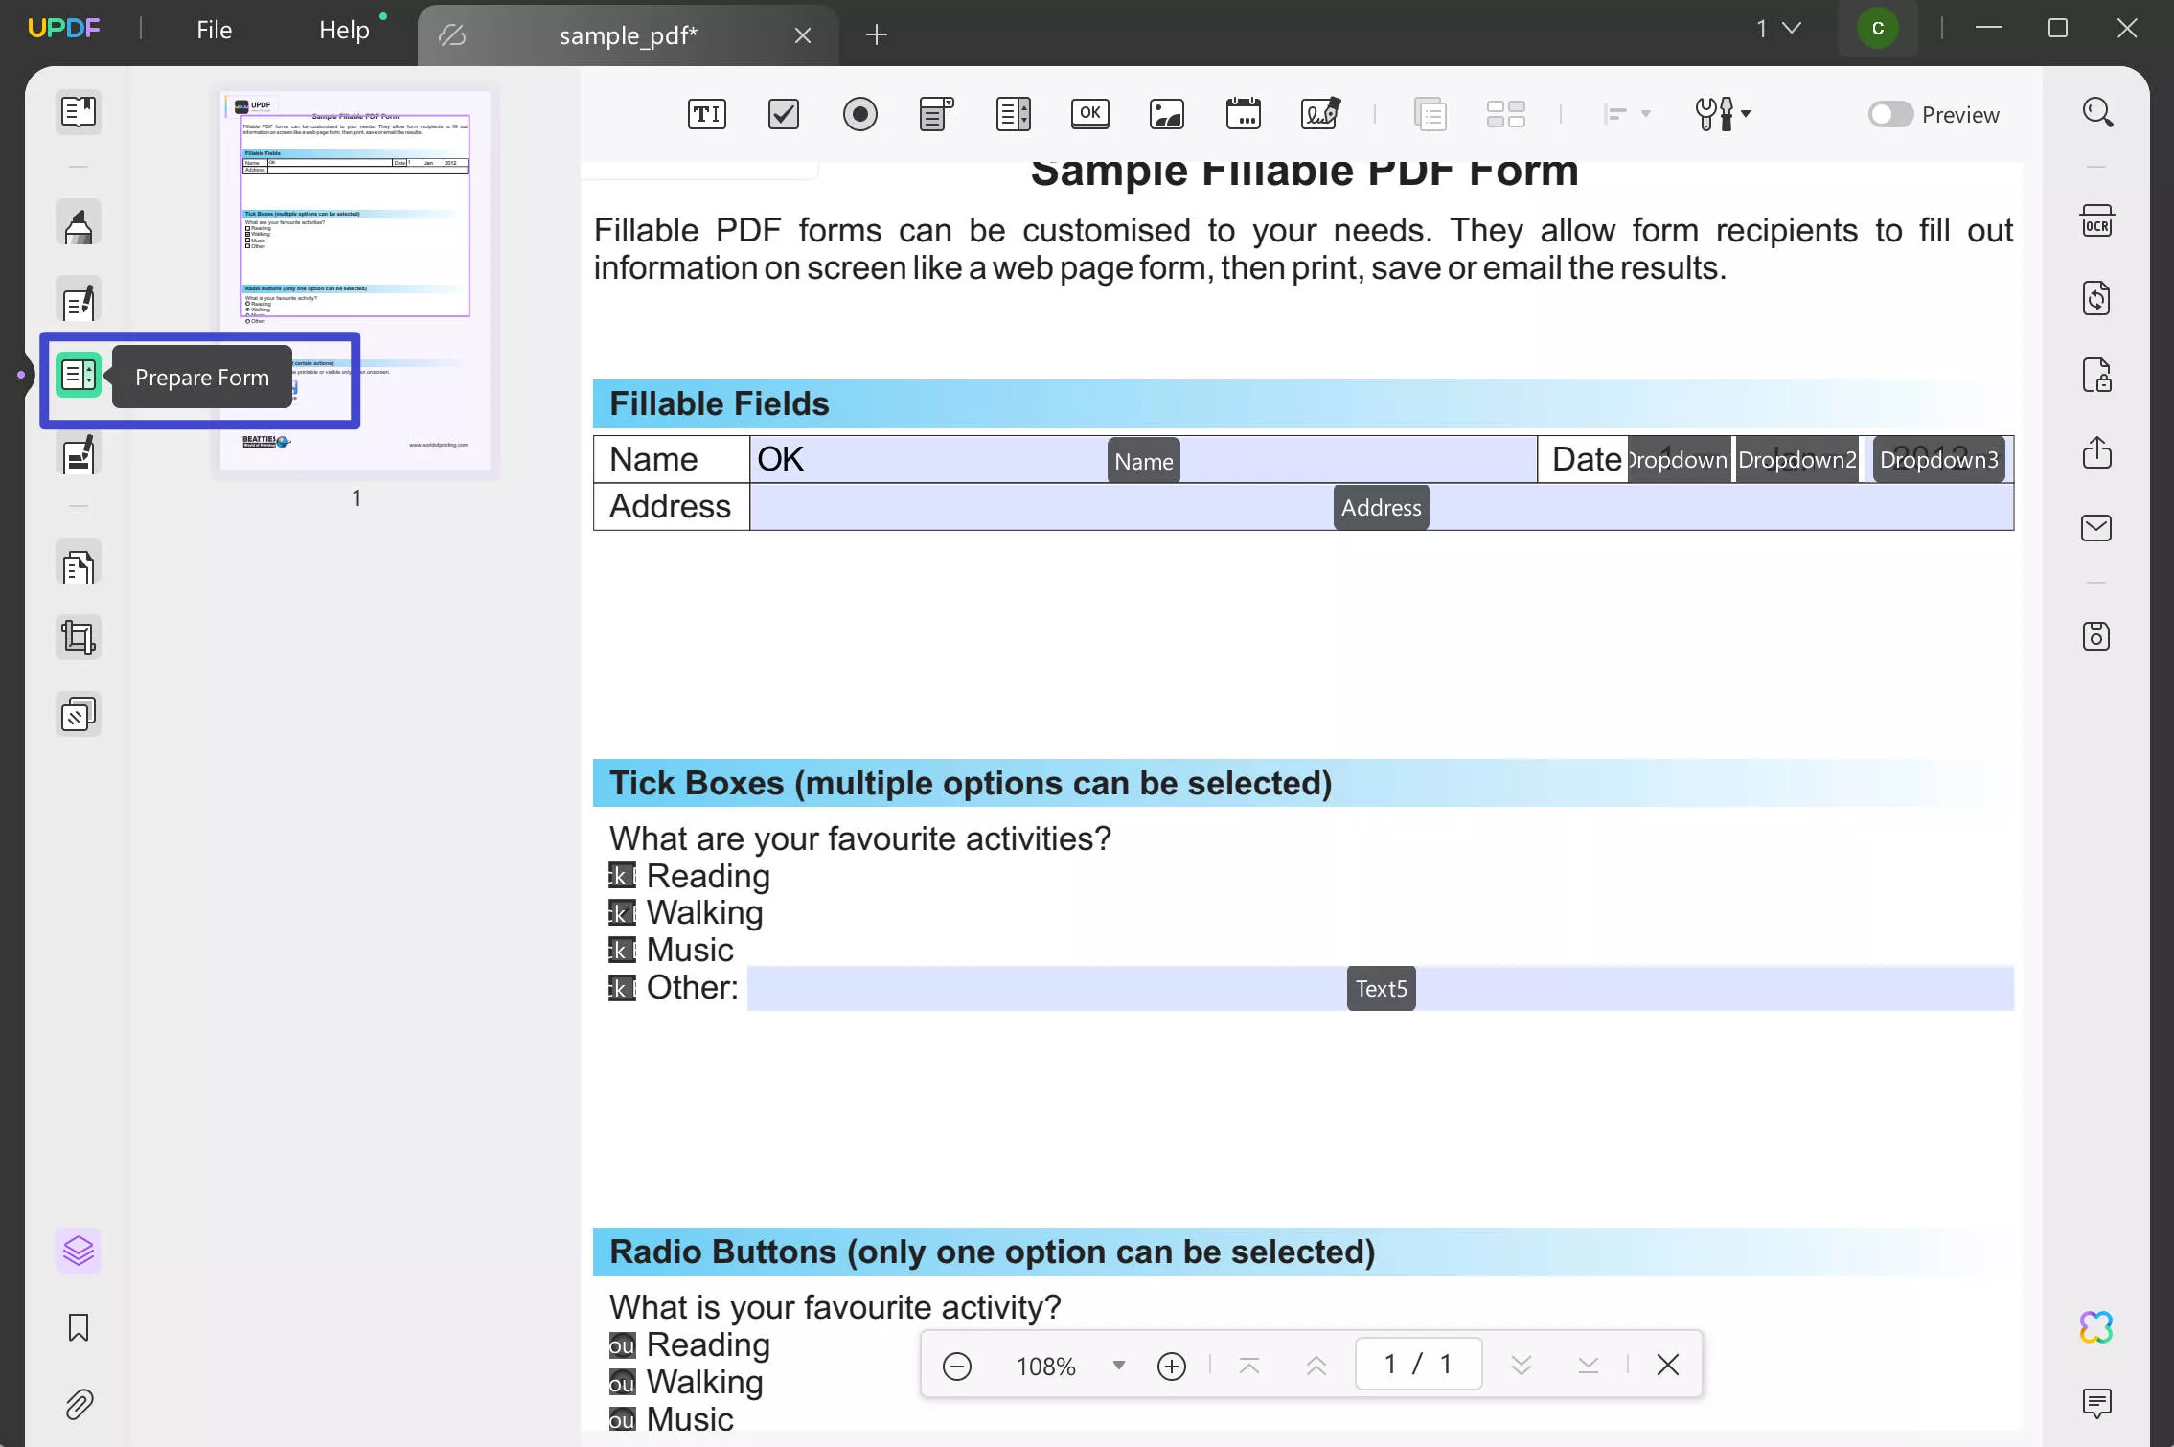
Task: Check the Reading tick box on the form
Action: 620,875
